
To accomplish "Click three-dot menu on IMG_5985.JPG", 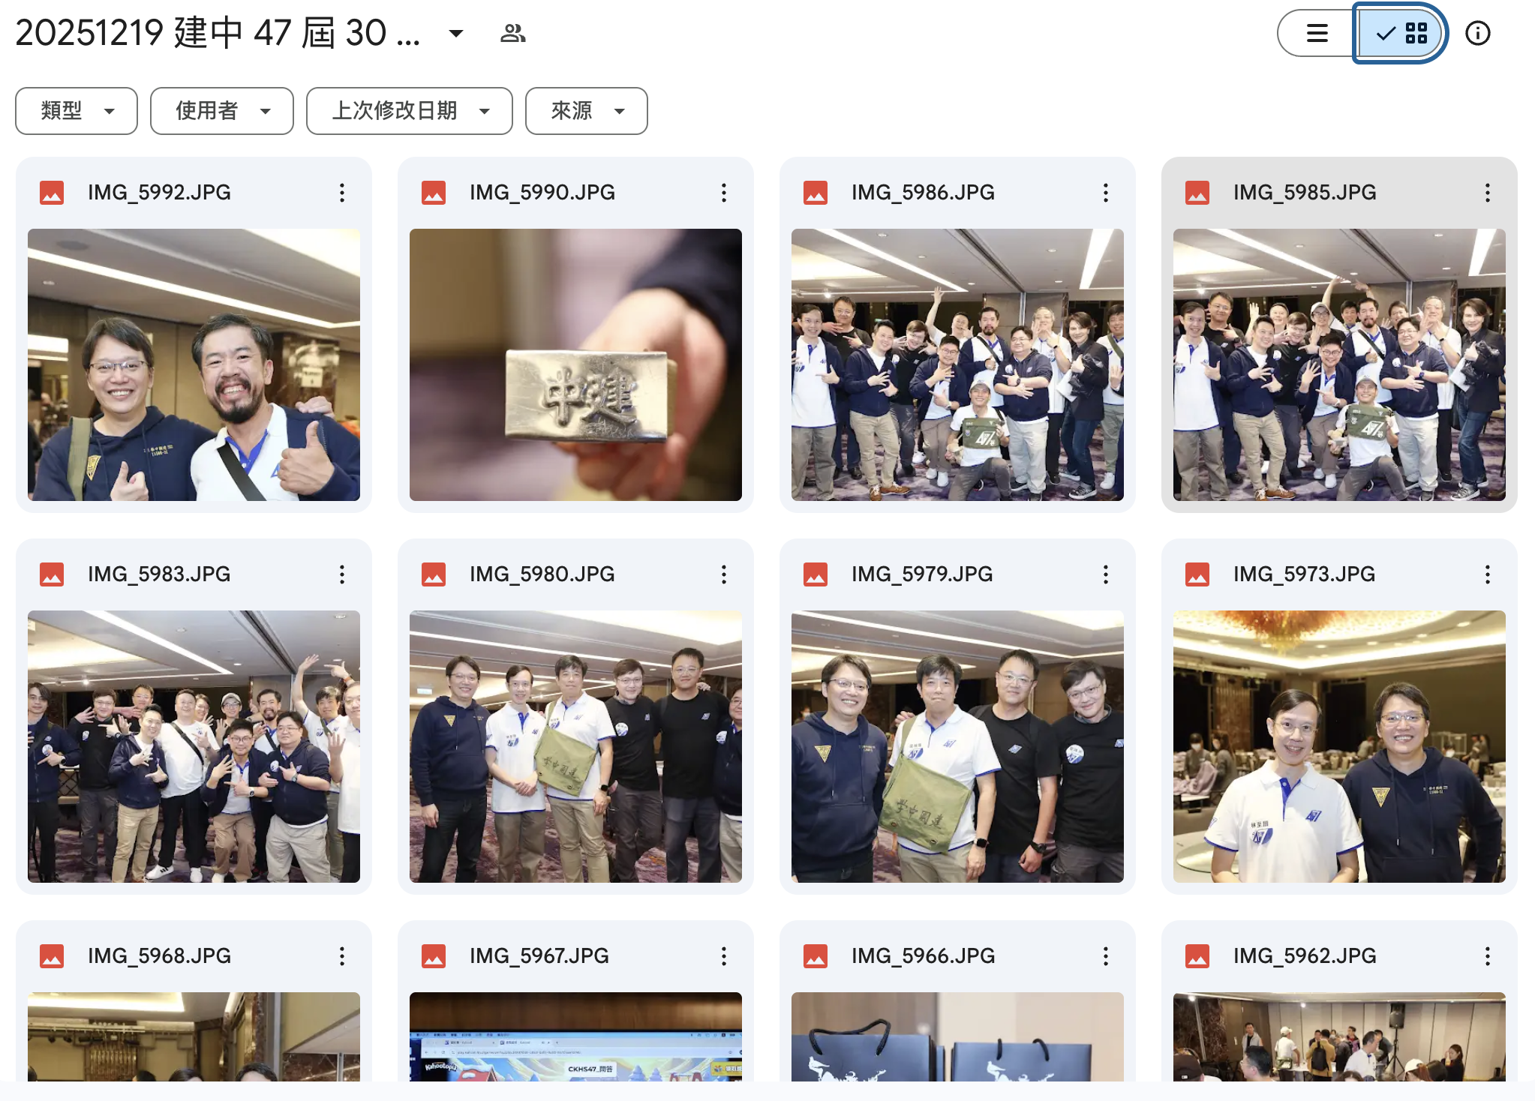I will [1488, 193].
